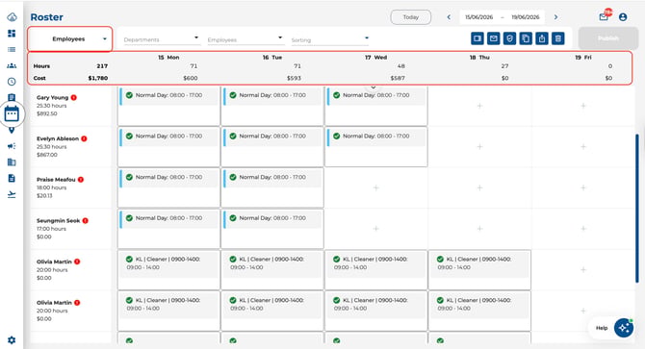Click the email roster toolbar icon
The image size is (645, 349).
(x=493, y=38)
